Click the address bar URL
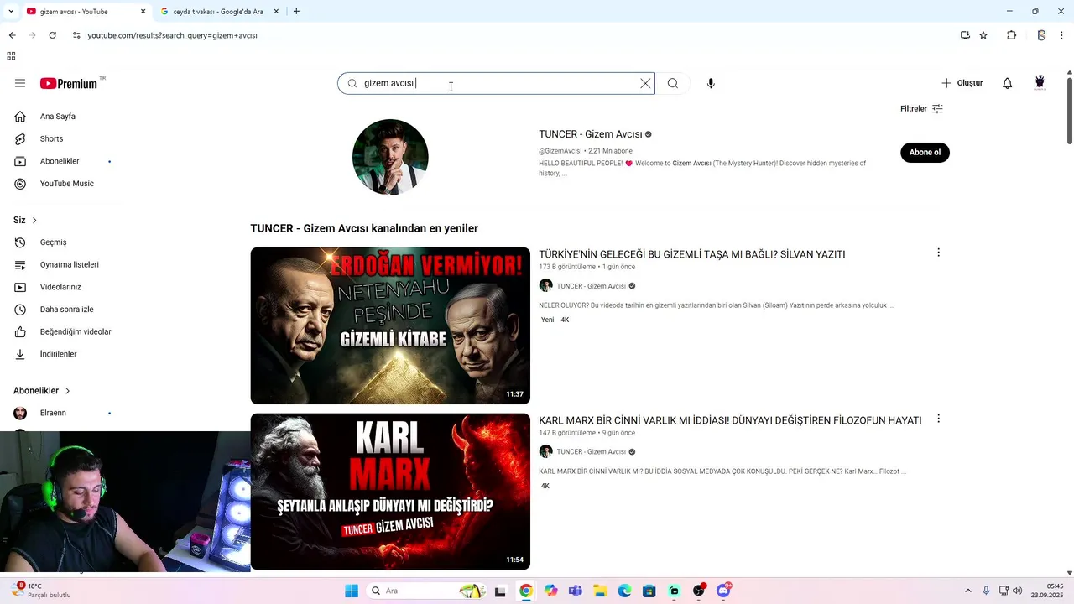The image size is (1074, 604). 172,35
